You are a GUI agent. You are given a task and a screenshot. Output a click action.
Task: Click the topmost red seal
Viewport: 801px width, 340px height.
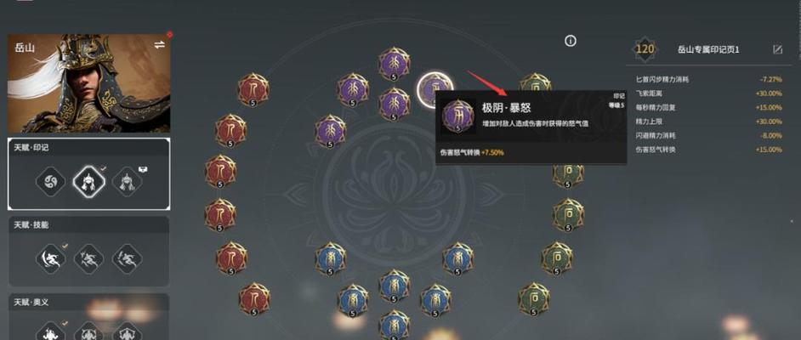(x=253, y=90)
